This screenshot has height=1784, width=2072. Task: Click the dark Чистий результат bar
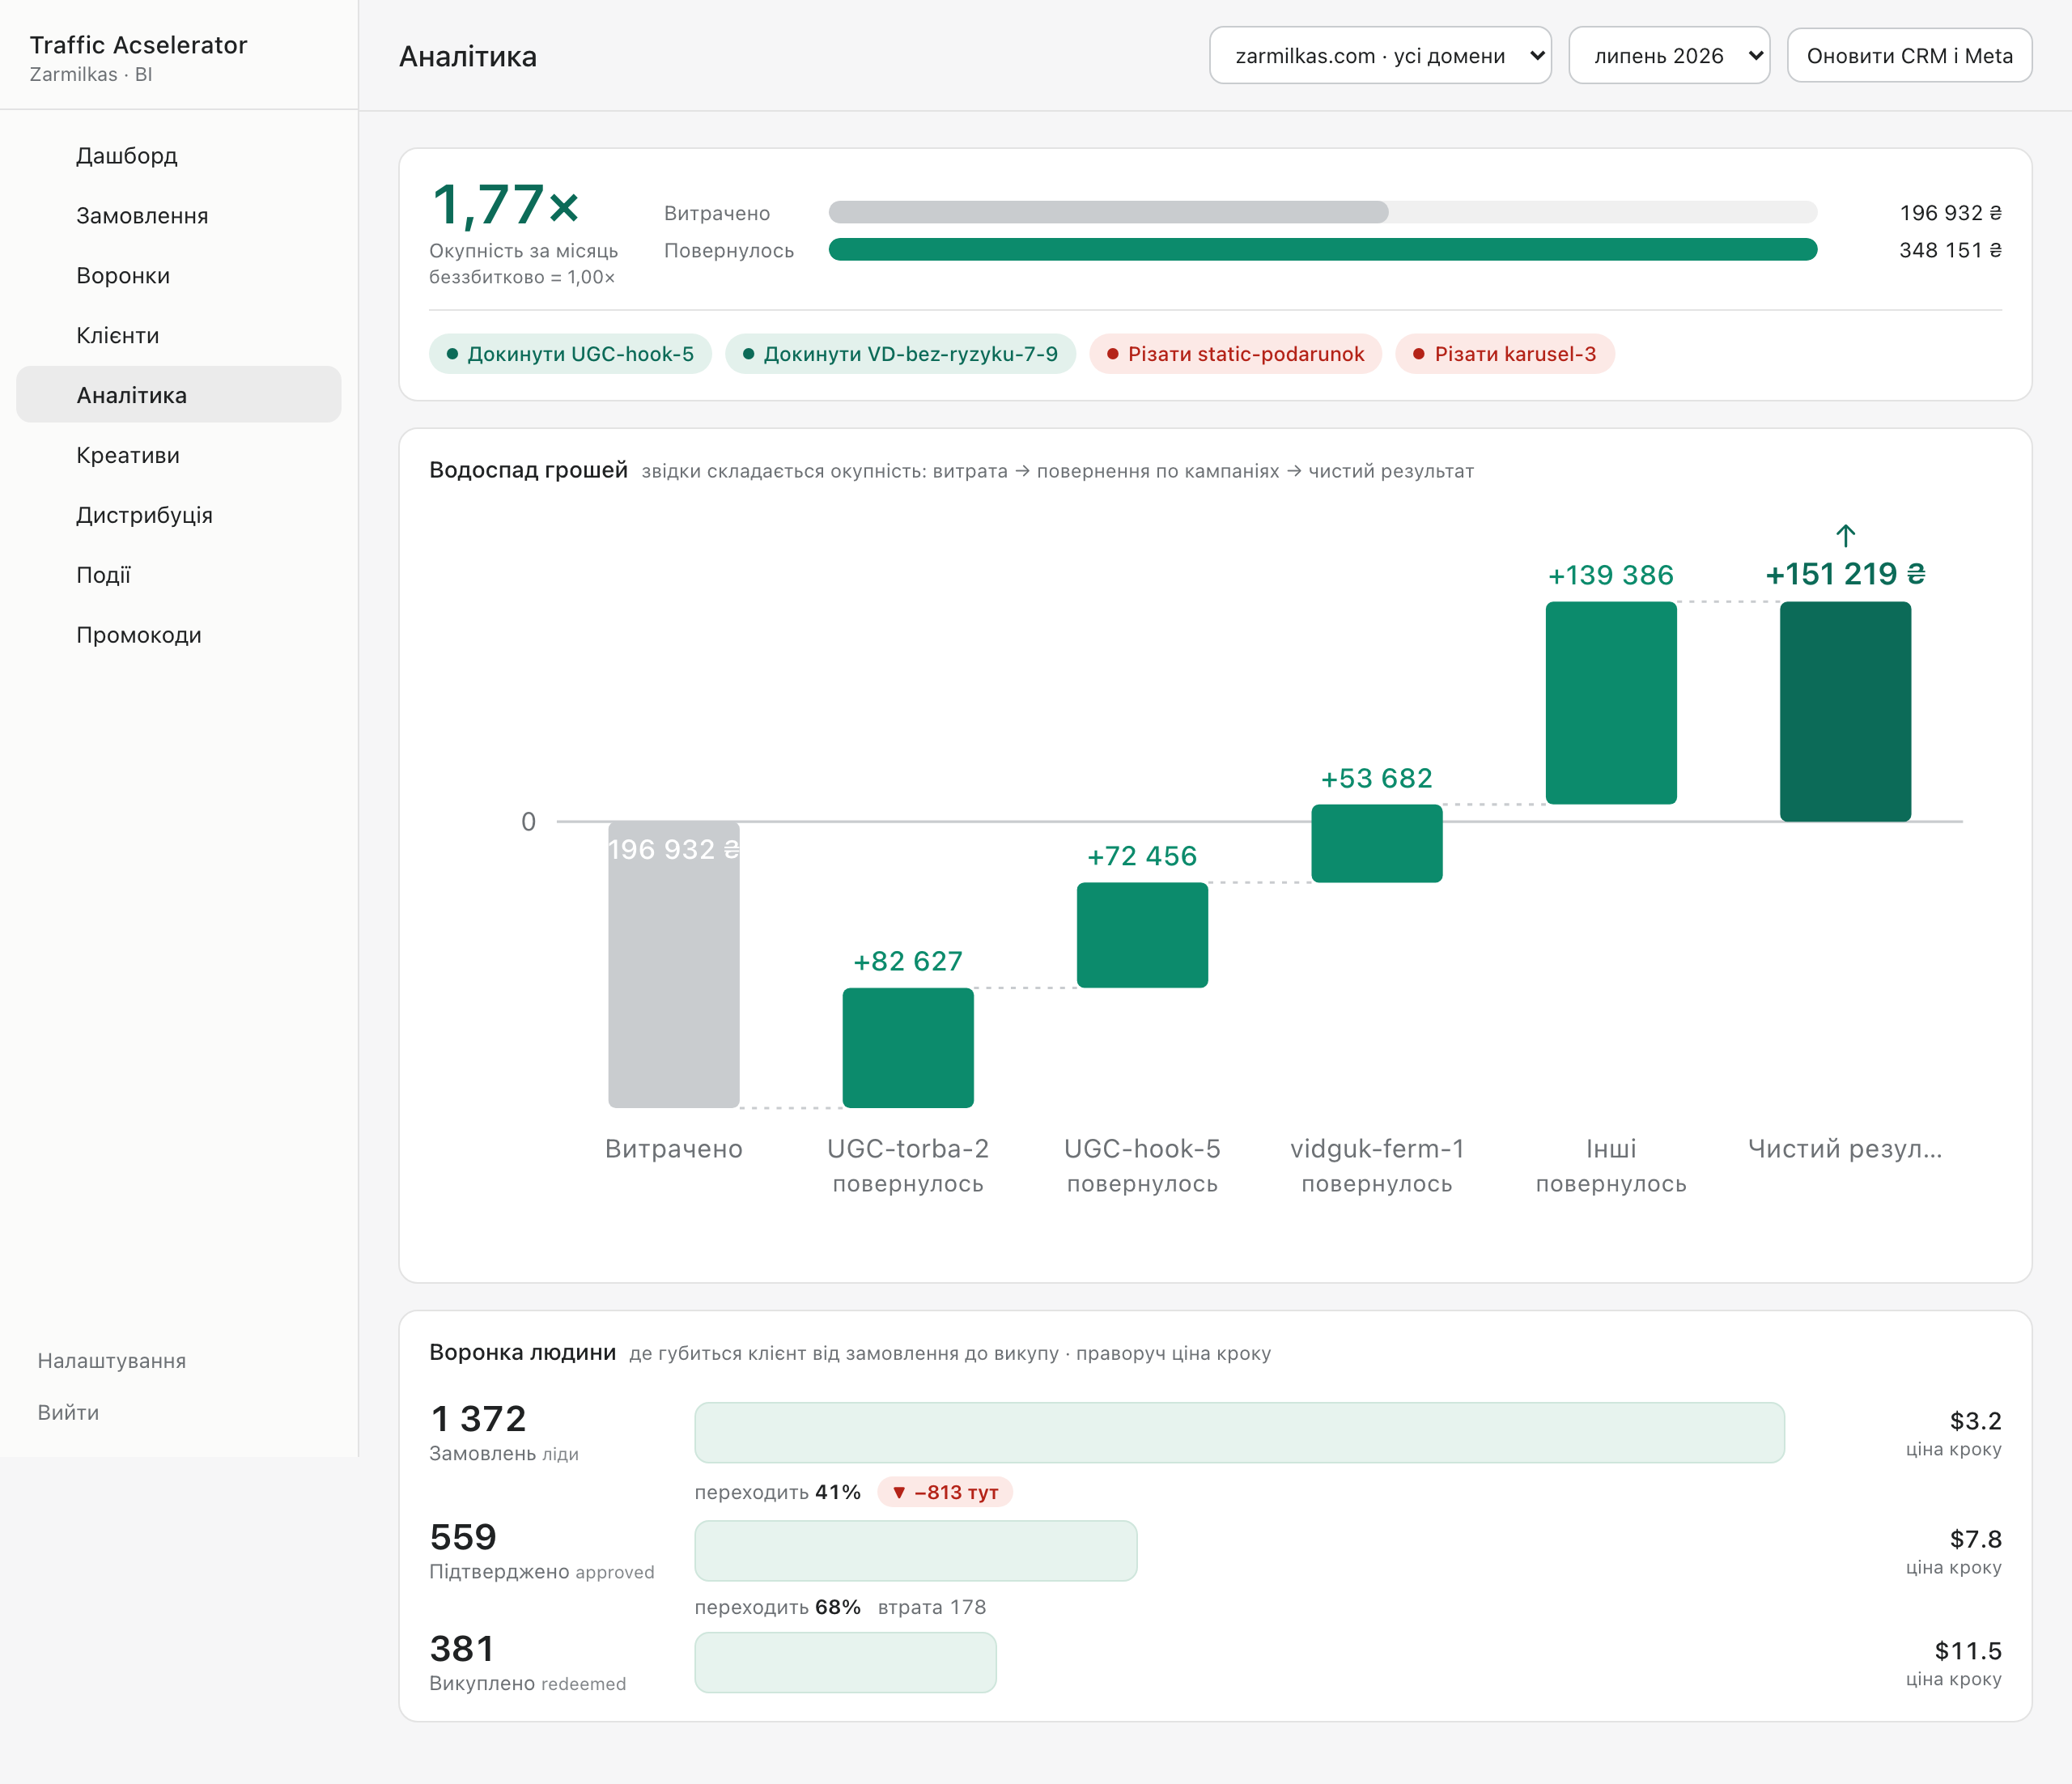[x=1845, y=712]
